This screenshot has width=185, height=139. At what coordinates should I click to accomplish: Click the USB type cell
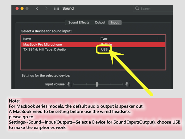tap(105, 49)
